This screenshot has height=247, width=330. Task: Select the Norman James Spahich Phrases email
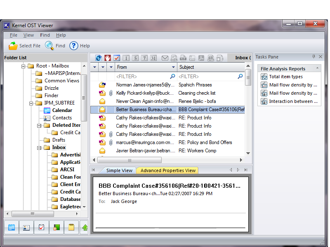coord(167,85)
